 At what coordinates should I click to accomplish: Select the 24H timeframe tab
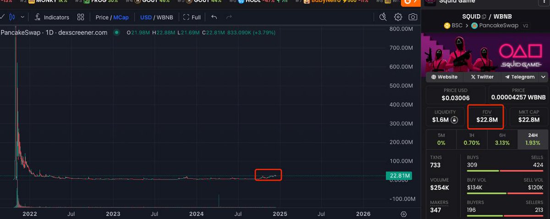pos(532,139)
